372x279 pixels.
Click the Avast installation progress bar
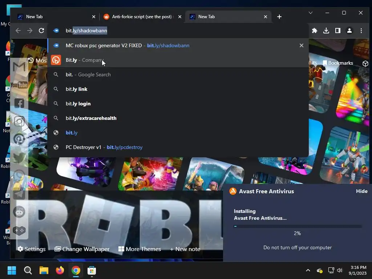[x=298, y=226]
